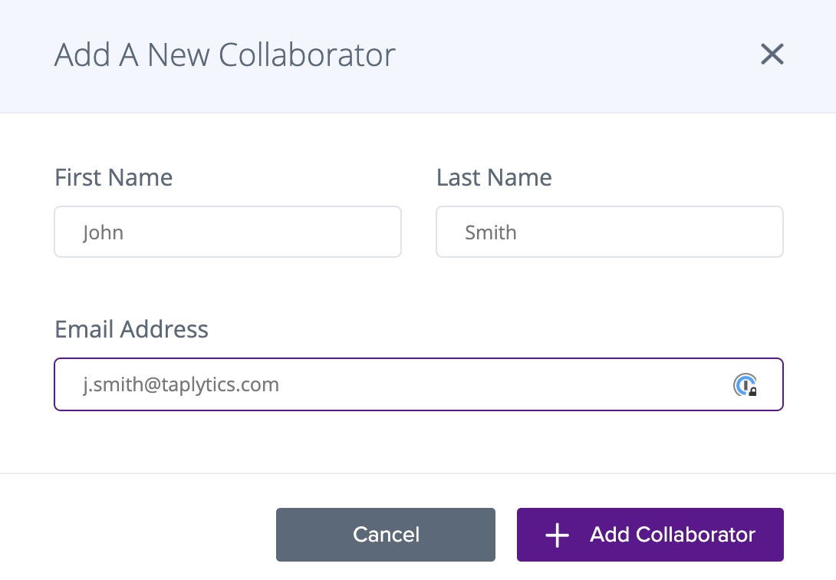Focus the First Name input field
836x580 pixels.
click(227, 232)
